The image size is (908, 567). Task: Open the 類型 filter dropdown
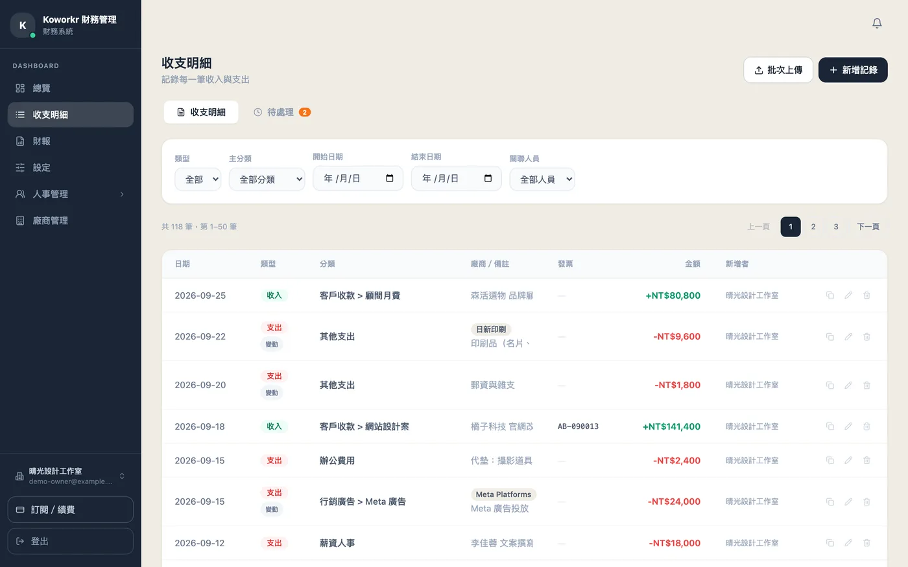coord(198,179)
